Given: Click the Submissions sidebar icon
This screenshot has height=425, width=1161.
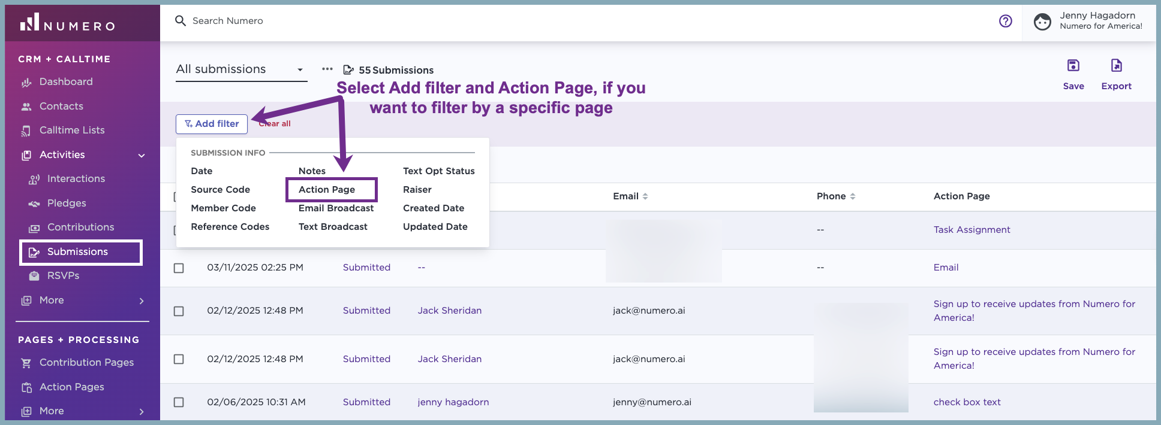Looking at the screenshot, I should pos(34,252).
